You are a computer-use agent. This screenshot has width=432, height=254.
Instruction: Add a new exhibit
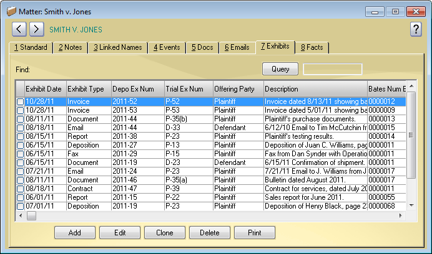tap(75, 233)
